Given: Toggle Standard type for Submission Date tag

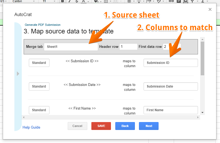Looking at the screenshot, I should tap(39, 86).
